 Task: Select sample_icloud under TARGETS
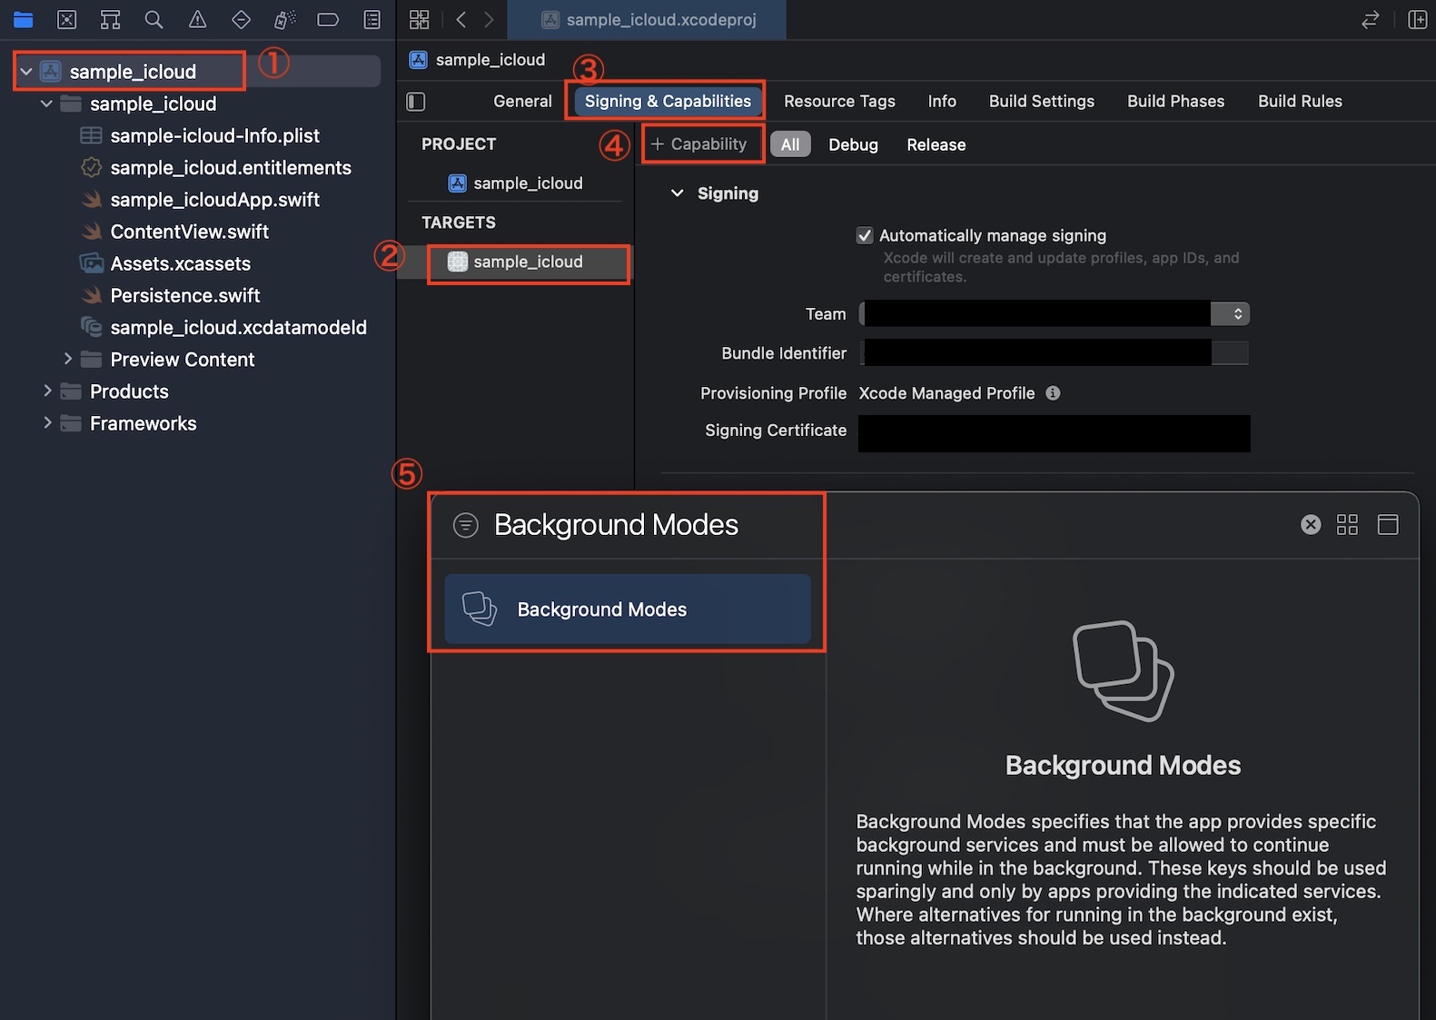516,262
